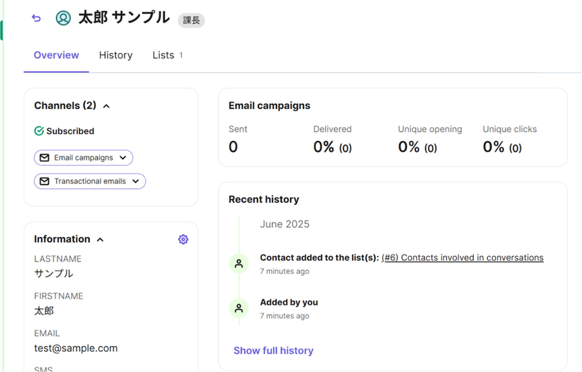Click the 課長 badge next to name
This screenshot has height=372, width=582.
tap(191, 20)
